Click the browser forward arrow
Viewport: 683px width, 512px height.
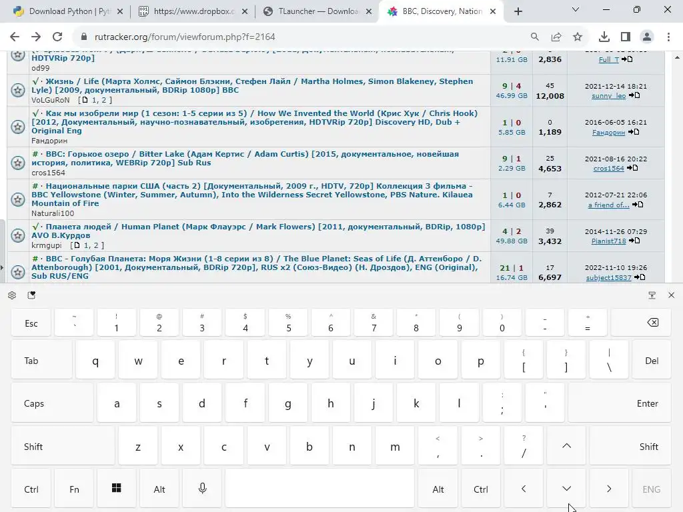click(x=36, y=37)
